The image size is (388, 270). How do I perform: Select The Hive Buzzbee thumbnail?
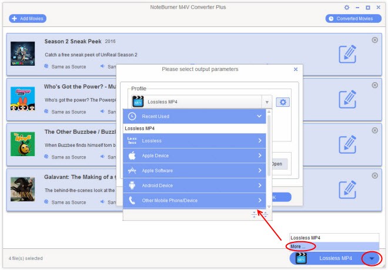[x=22, y=144]
